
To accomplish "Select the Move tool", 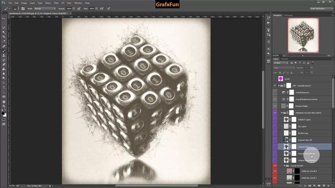I will 4,19.
